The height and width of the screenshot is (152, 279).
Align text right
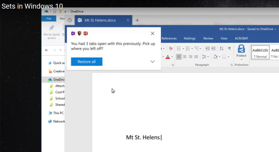pyautogui.click(x=191, y=57)
